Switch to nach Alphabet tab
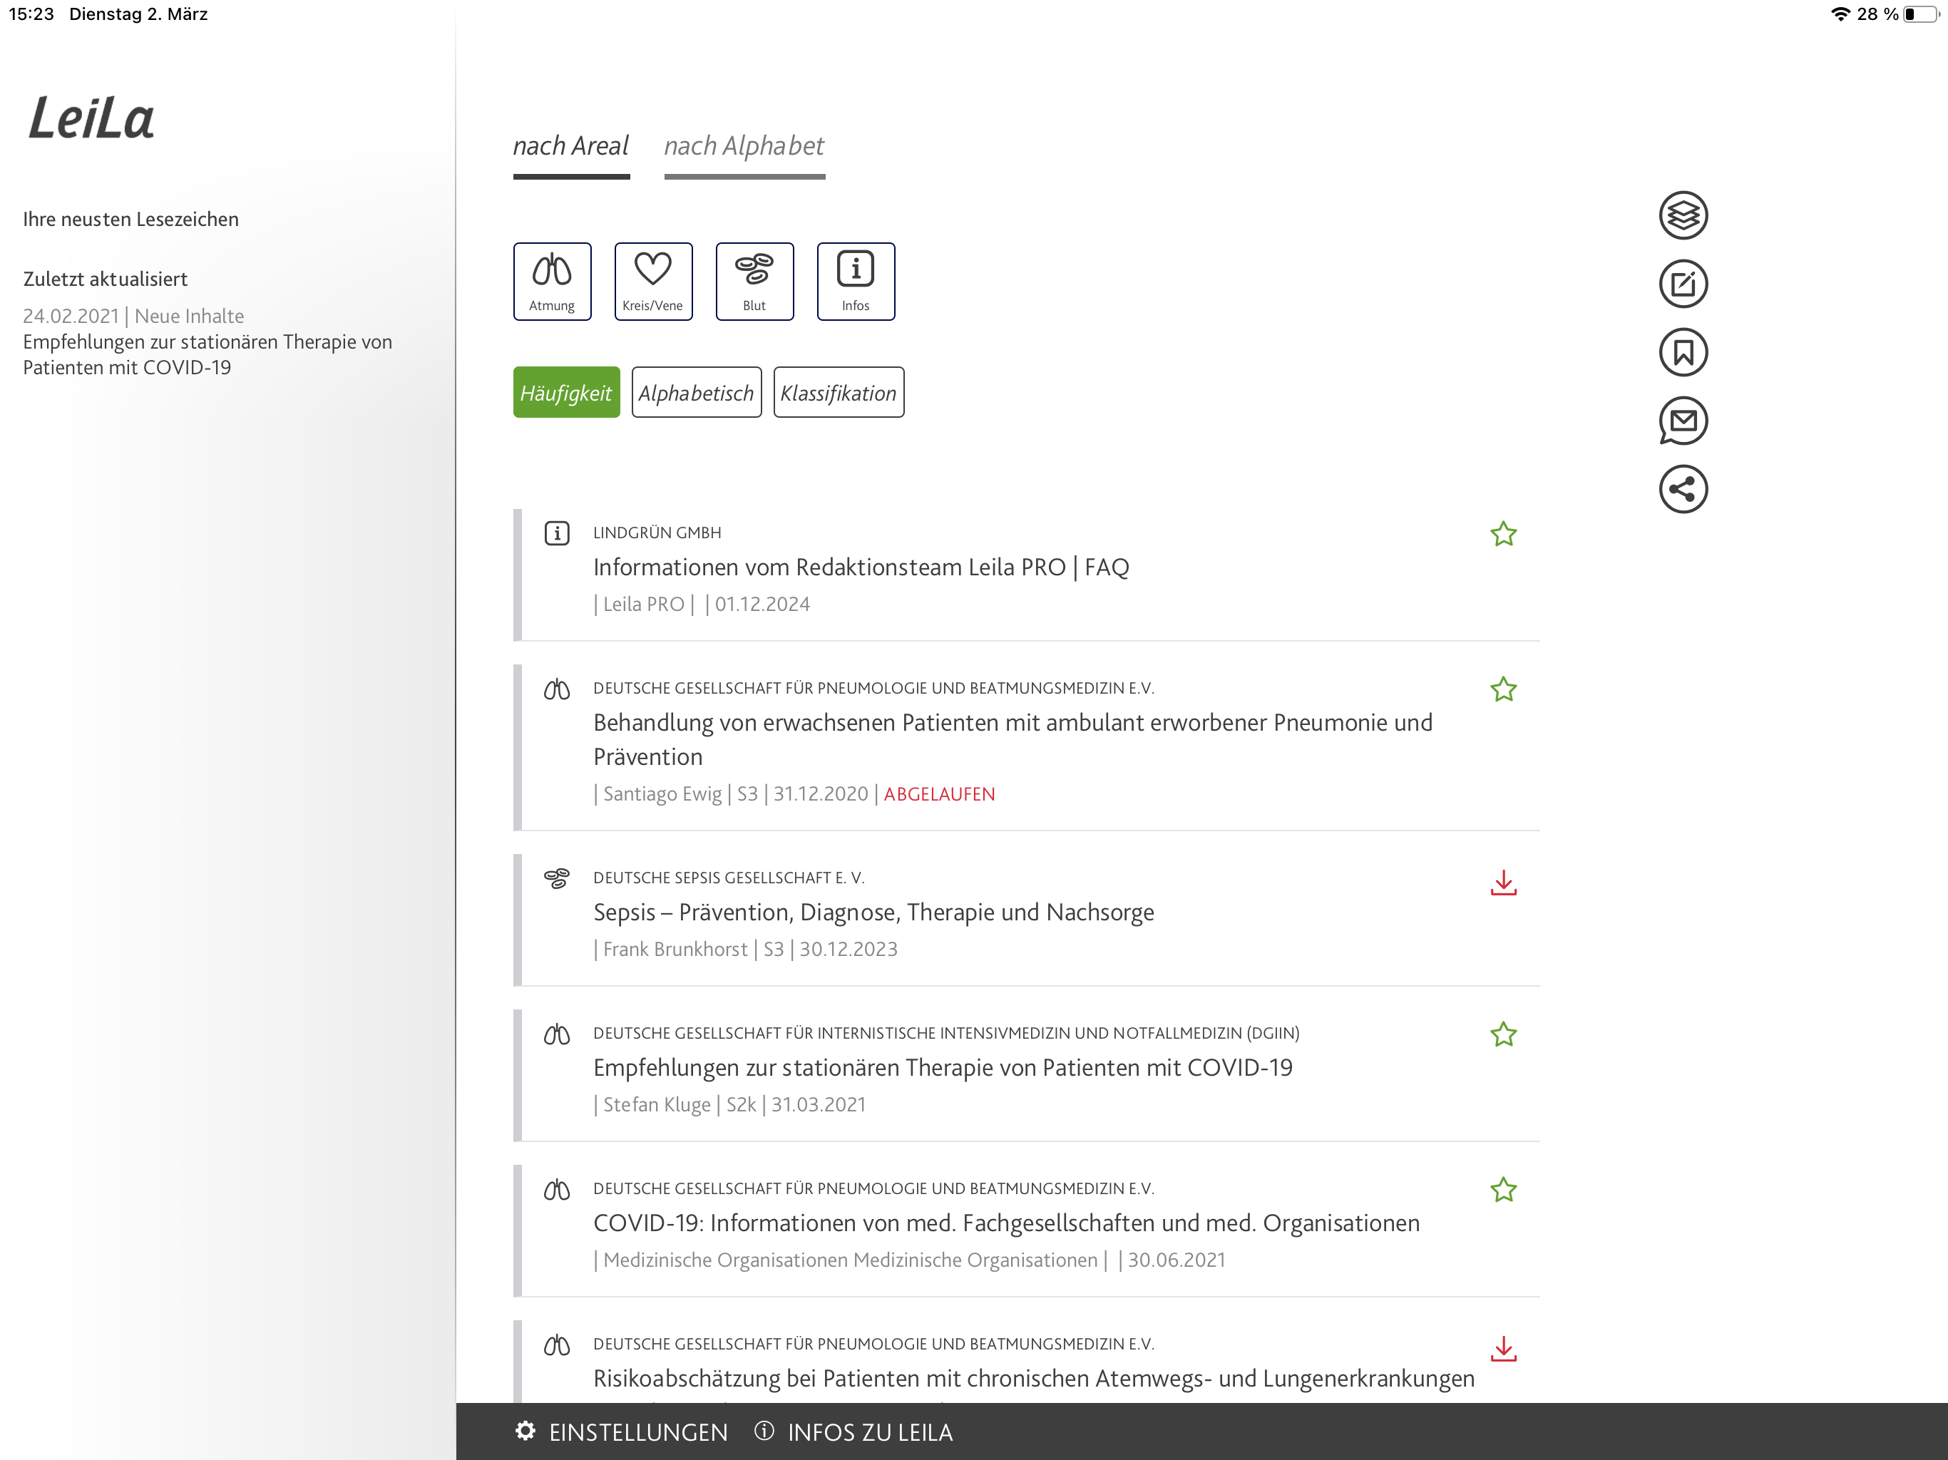This screenshot has width=1948, height=1460. click(x=743, y=146)
